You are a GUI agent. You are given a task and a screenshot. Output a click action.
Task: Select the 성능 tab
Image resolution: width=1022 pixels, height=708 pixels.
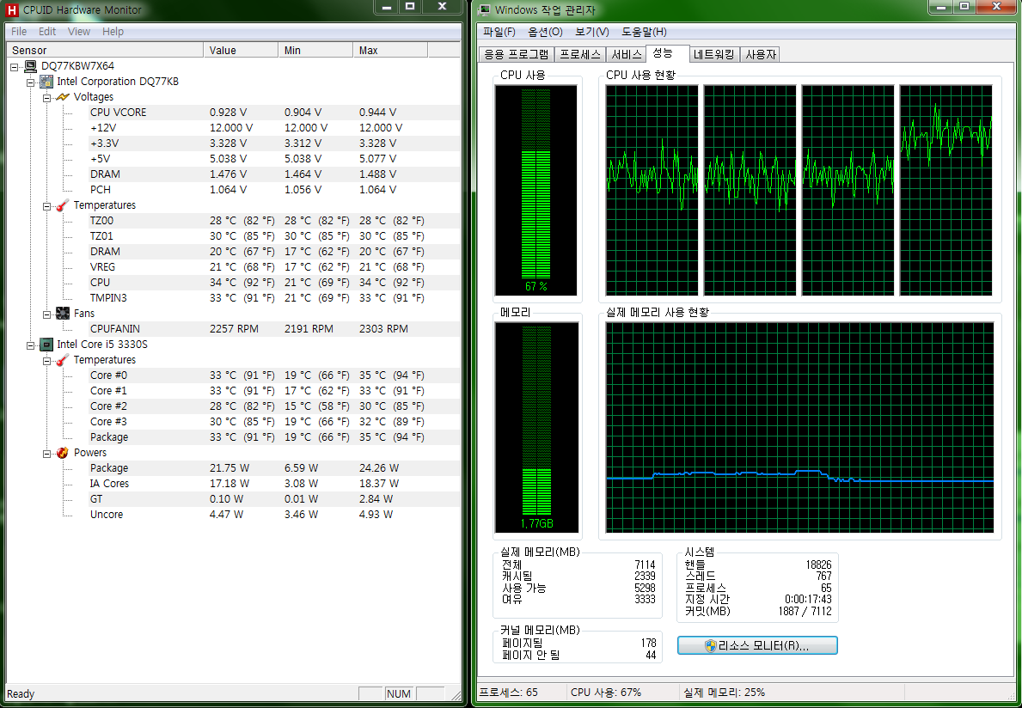coord(667,53)
